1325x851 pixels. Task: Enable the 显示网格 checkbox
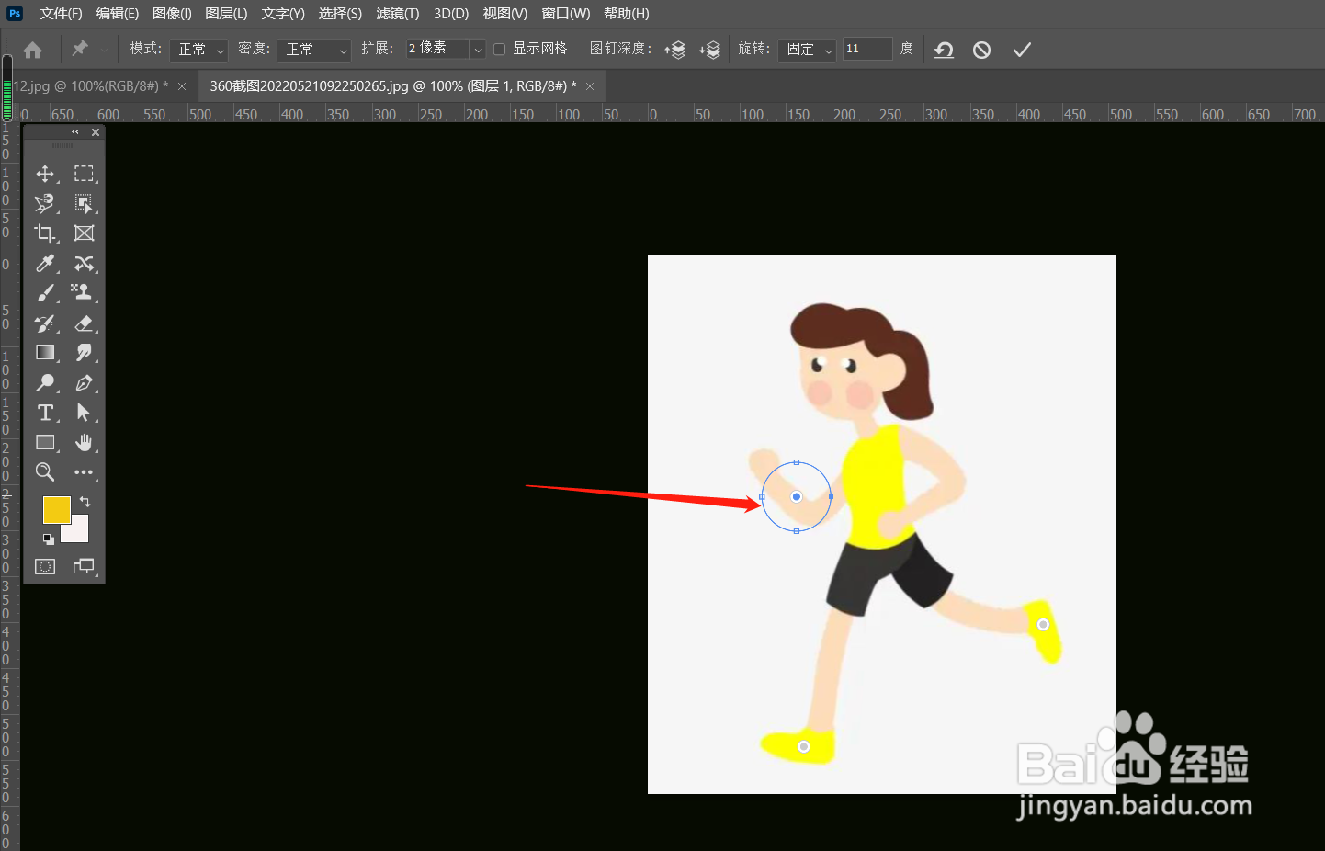tap(499, 50)
